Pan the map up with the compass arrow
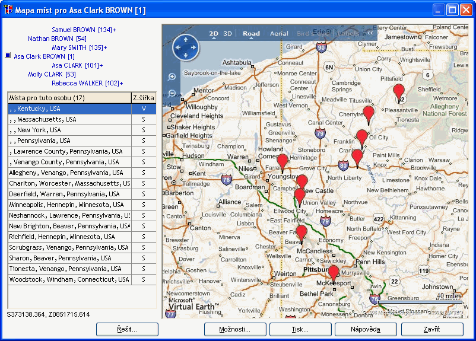Screen dimensions: 476x341 click(x=186, y=40)
